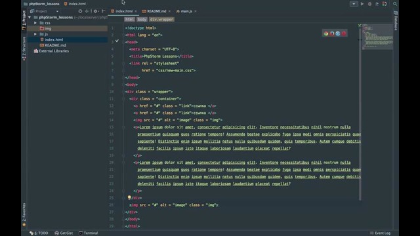Click the title text PhpStorm Lessons
The image size is (420, 236).
click(x=160, y=56)
